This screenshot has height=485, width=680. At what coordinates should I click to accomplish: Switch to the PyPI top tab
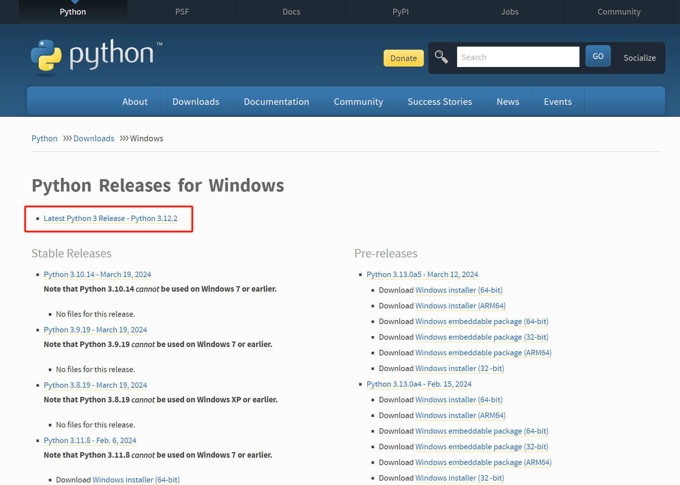tap(400, 12)
